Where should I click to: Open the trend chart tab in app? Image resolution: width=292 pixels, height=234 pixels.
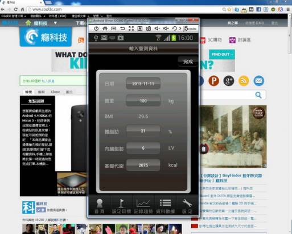(143, 206)
